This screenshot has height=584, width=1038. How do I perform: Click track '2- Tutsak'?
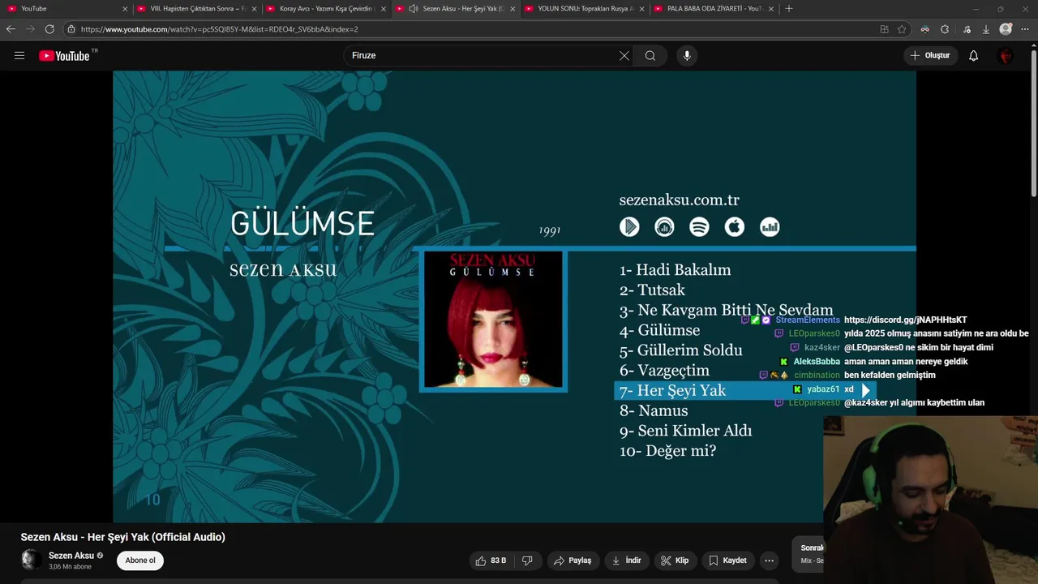pos(652,290)
